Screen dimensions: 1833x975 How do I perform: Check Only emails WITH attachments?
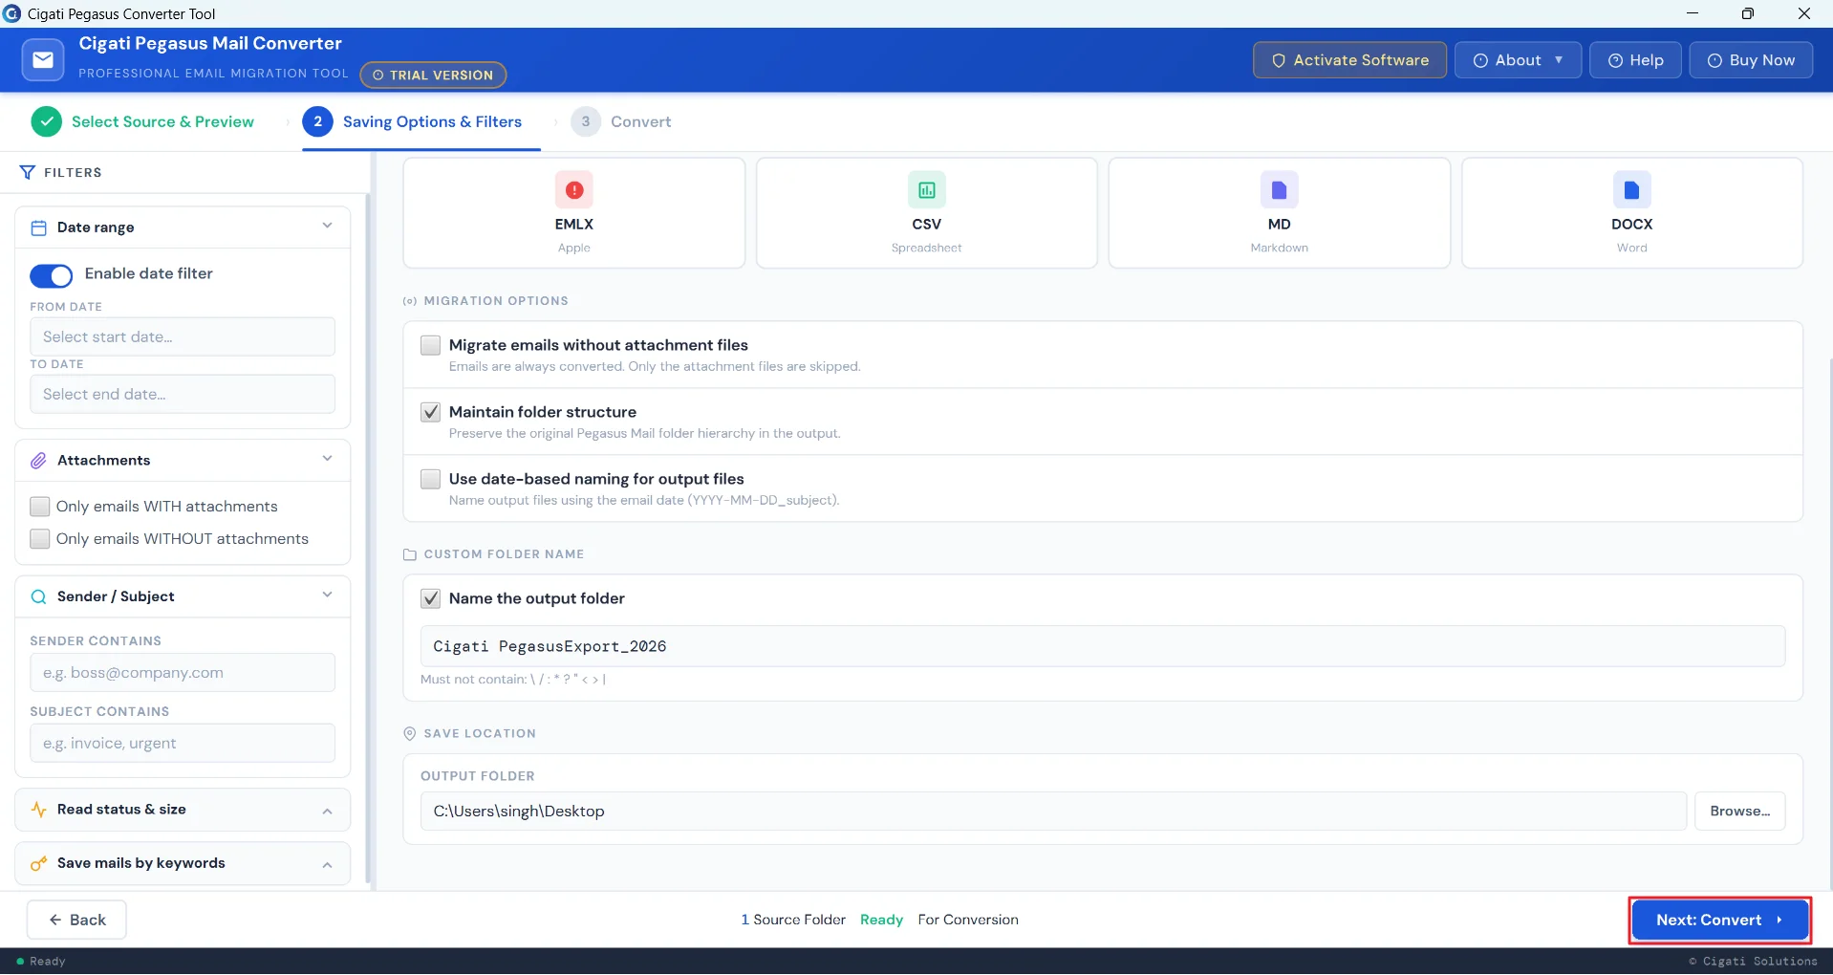[x=40, y=507]
